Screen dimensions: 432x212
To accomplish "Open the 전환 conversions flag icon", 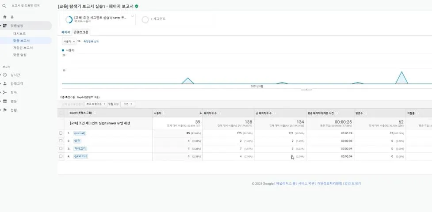I will point(5,110).
